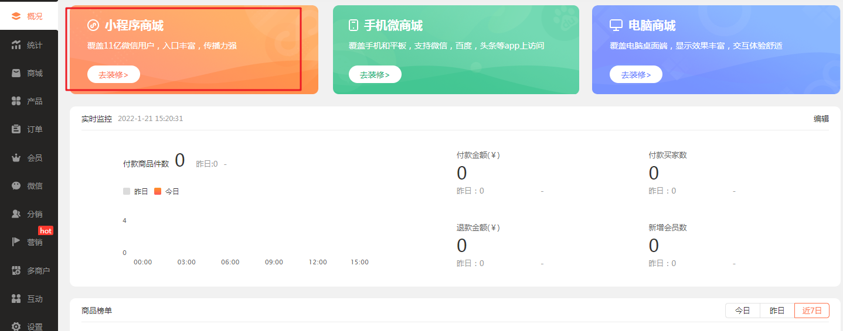Image resolution: width=843 pixels, height=331 pixels.
Task: Click the timestamp 2022-1-21 15:20:31
Action: tap(151, 119)
